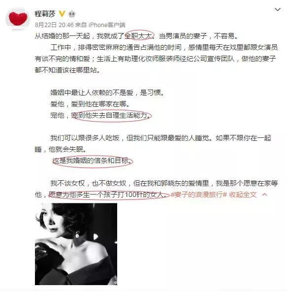The width and height of the screenshot is (287, 292).
Task: Click the line 爱他，爱到他在哪家在哪
Action: click(90, 104)
